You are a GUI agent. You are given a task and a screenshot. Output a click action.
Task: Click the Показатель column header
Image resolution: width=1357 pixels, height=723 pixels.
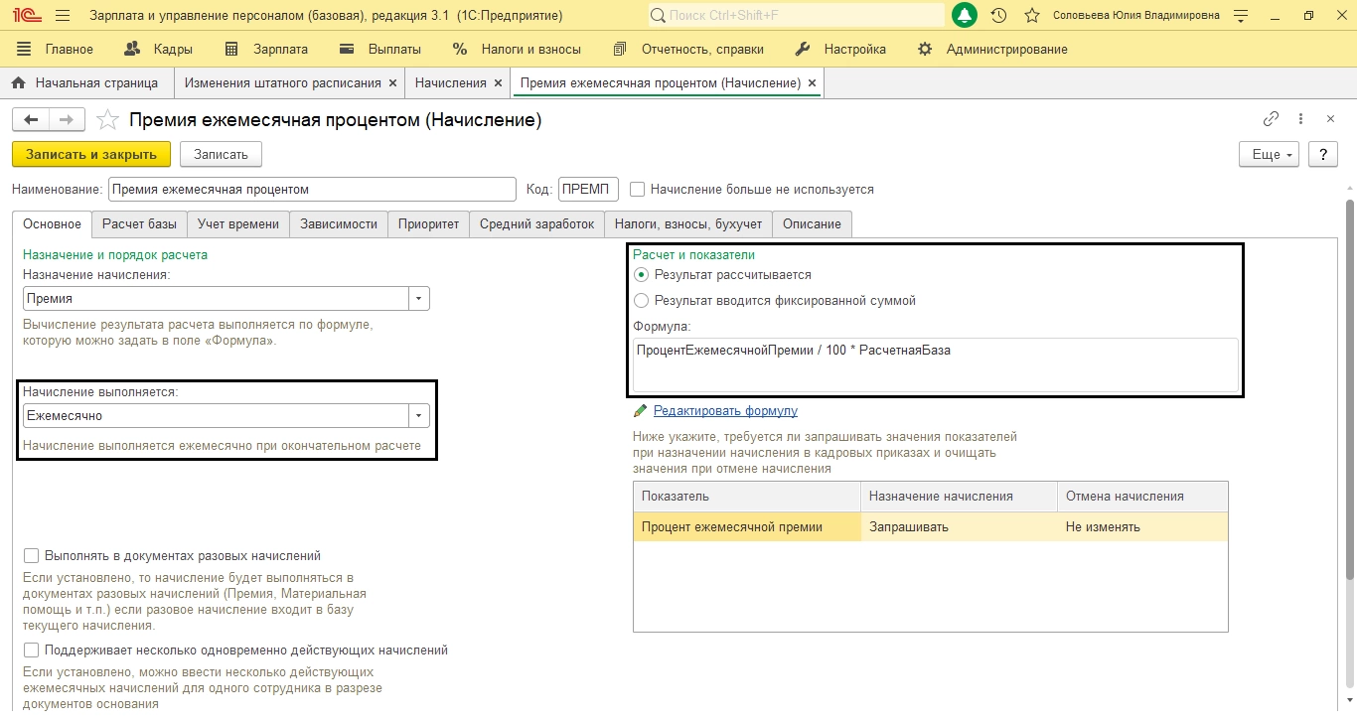[x=747, y=497]
